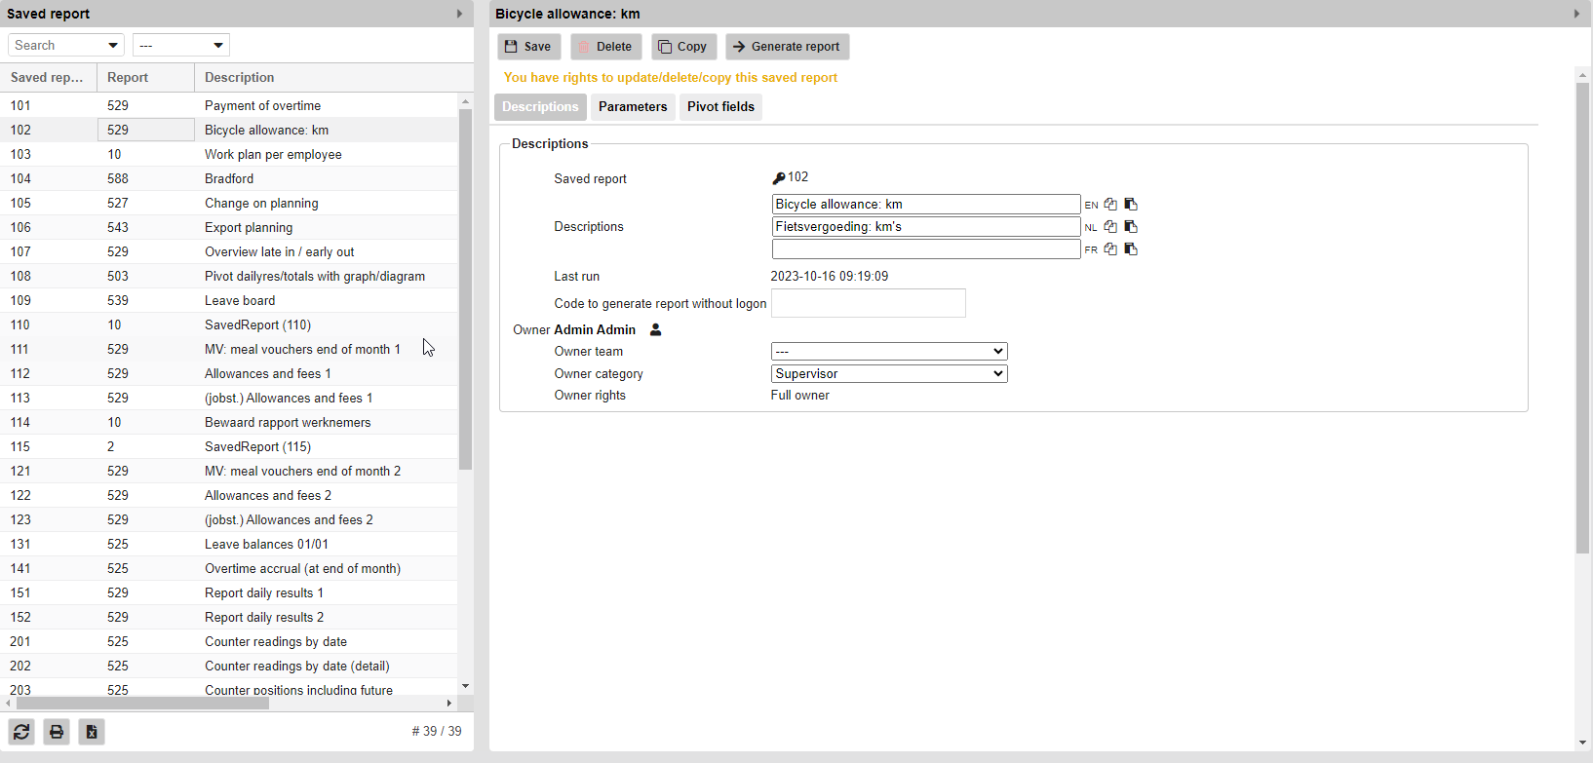Paste into the FR description field

tap(1131, 249)
